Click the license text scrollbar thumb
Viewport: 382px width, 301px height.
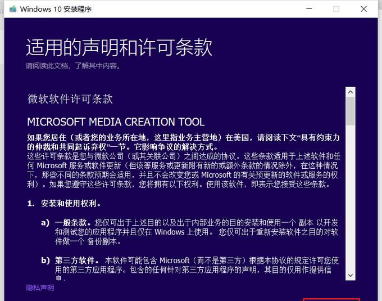coord(351,111)
